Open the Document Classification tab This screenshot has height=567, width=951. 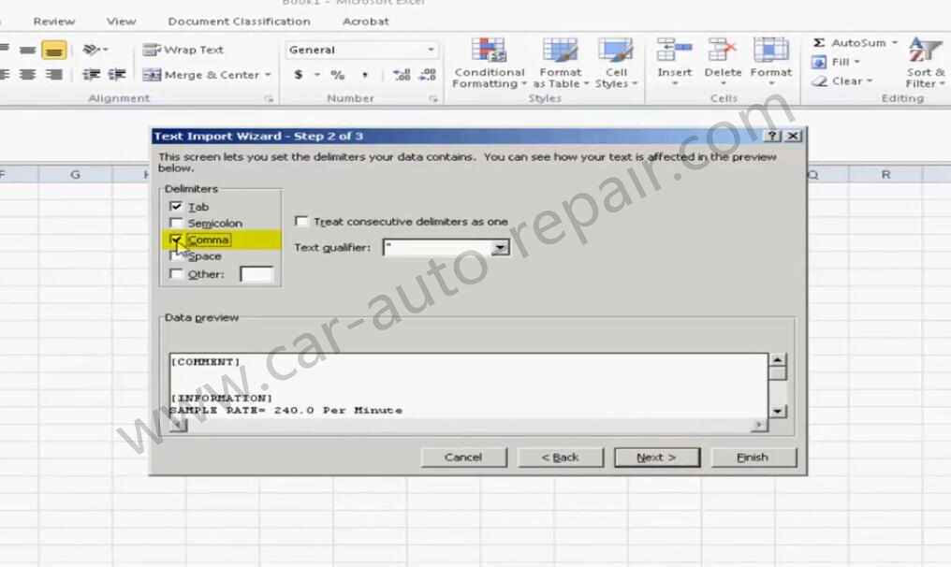click(x=239, y=22)
